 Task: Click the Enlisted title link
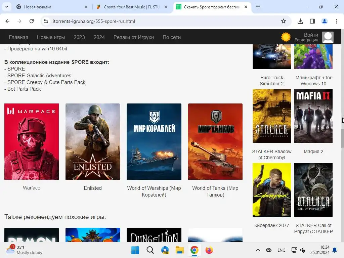pyautogui.click(x=93, y=188)
